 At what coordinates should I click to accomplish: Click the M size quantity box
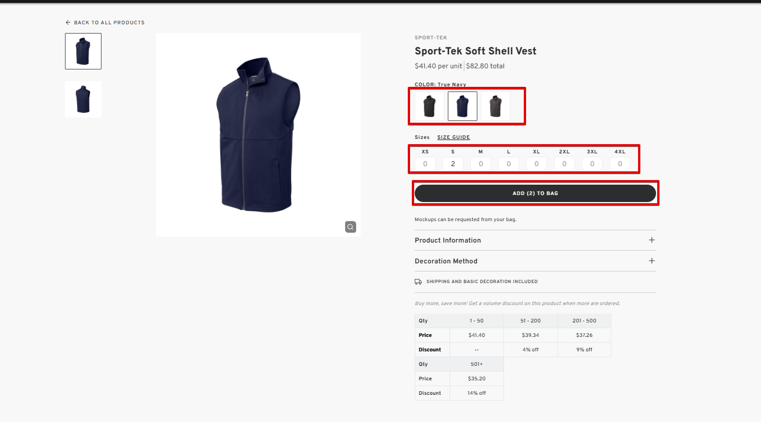(x=481, y=164)
